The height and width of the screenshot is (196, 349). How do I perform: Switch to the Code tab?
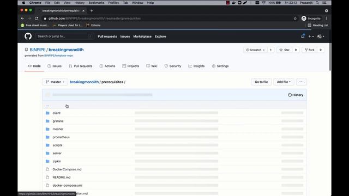point(34,66)
